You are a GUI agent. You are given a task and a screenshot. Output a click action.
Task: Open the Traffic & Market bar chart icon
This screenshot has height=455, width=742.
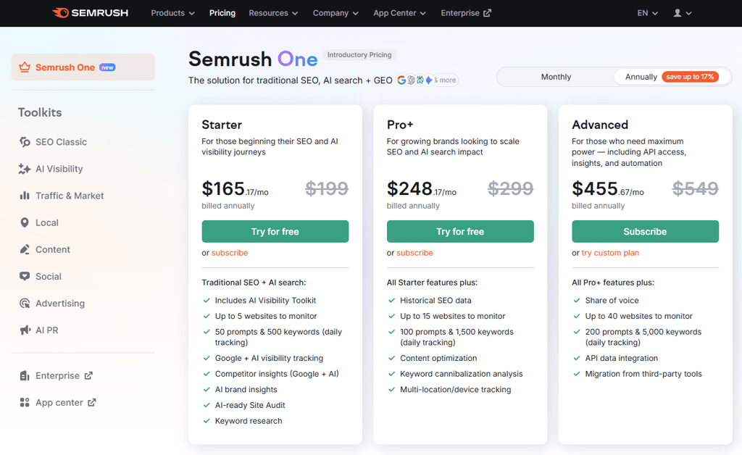25,196
